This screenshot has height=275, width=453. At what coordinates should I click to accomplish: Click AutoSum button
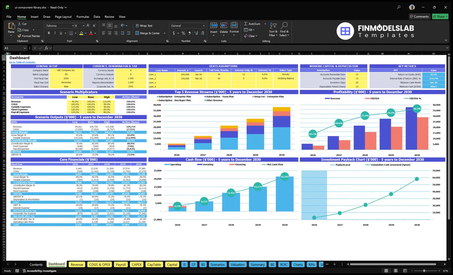253,24
